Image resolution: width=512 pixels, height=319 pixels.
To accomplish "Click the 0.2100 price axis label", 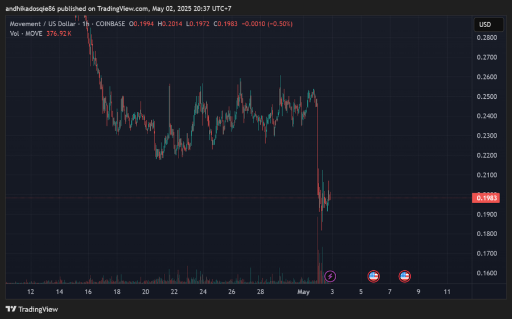I will pyautogui.click(x=487, y=175).
